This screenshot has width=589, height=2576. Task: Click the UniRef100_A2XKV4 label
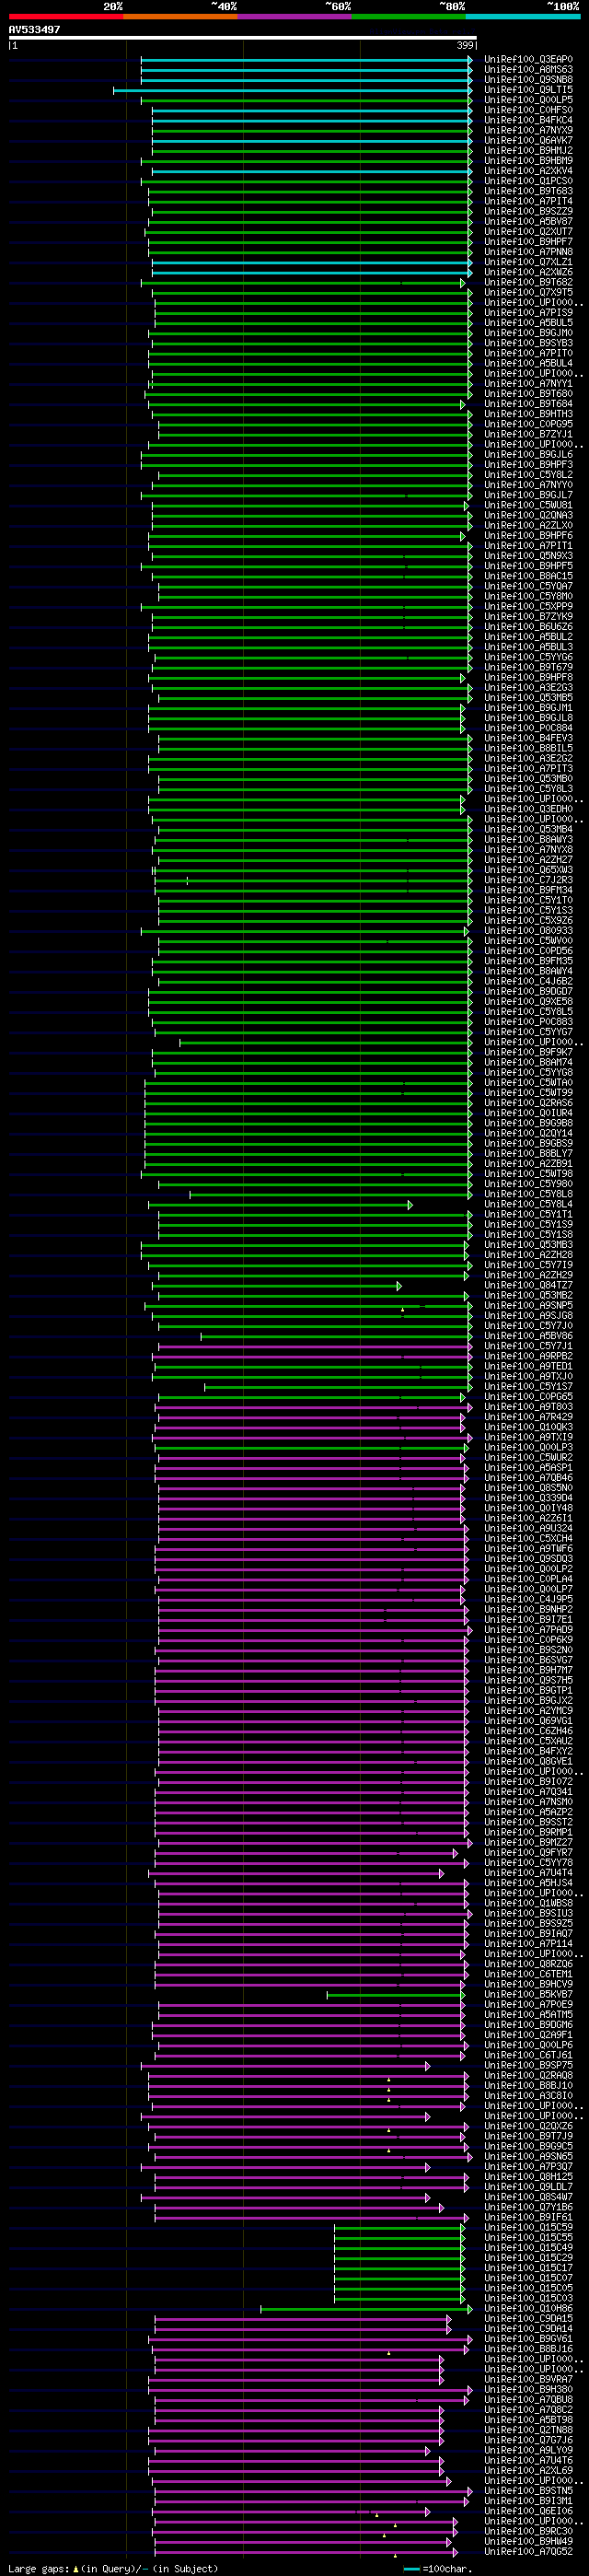point(529,171)
